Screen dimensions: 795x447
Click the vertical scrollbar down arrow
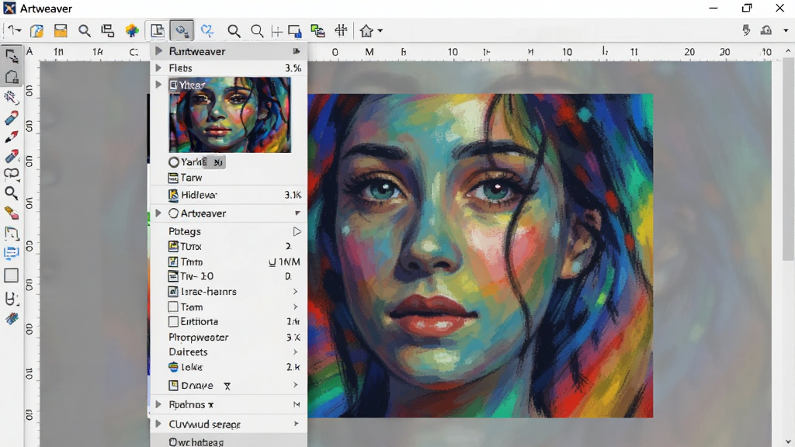[x=788, y=442]
